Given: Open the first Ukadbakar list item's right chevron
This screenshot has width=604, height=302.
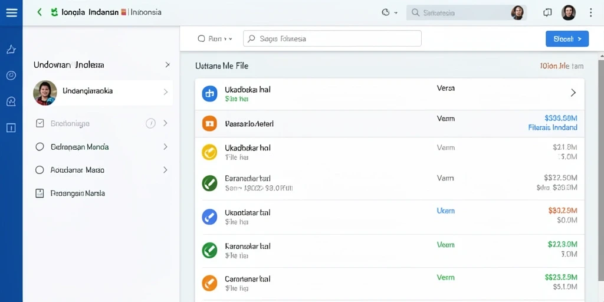Looking at the screenshot, I should (573, 93).
